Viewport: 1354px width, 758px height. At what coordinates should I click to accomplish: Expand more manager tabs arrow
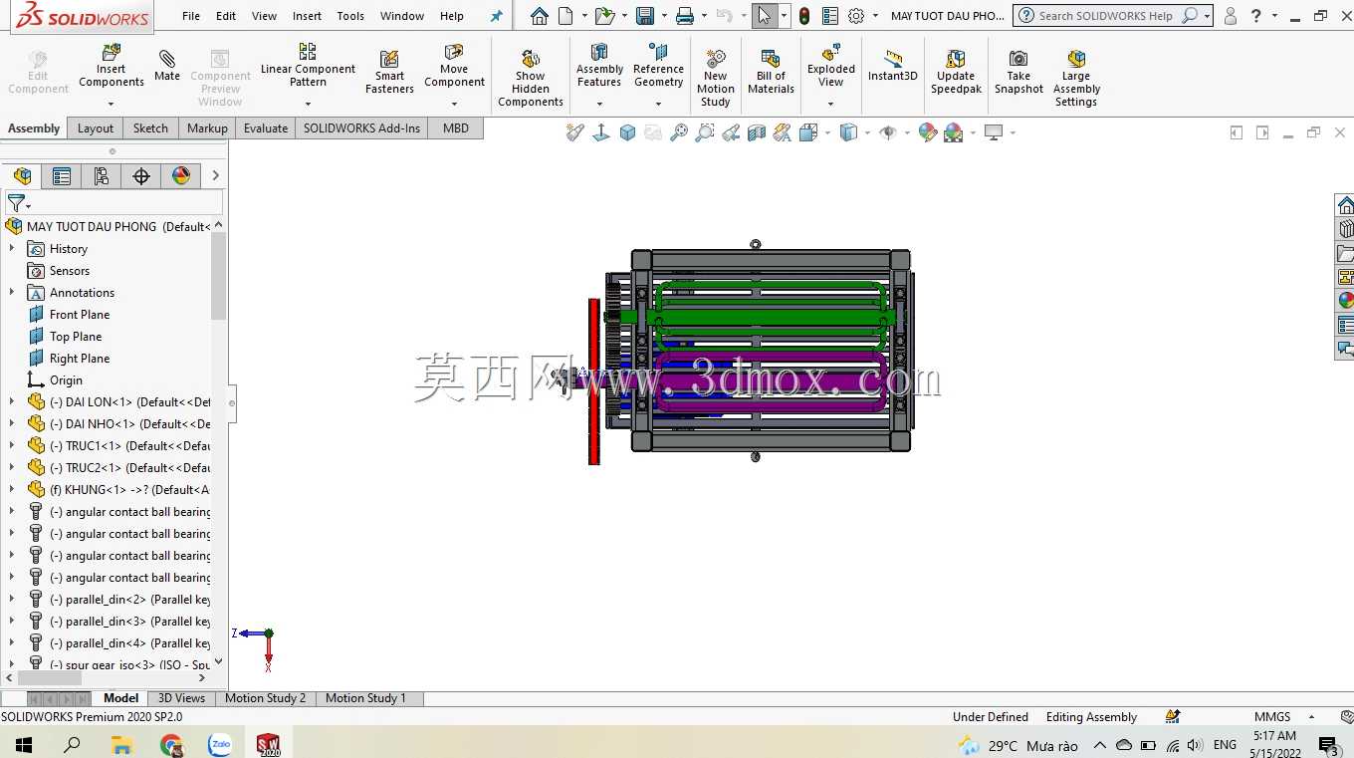215,176
